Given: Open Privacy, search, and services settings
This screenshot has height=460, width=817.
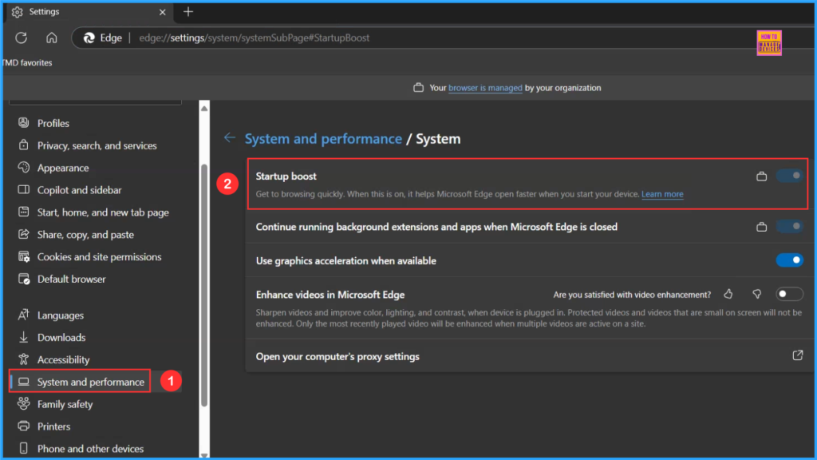Looking at the screenshot, I should point(95,145).
